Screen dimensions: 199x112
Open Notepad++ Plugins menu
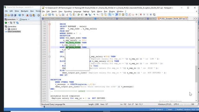[112, 12]
